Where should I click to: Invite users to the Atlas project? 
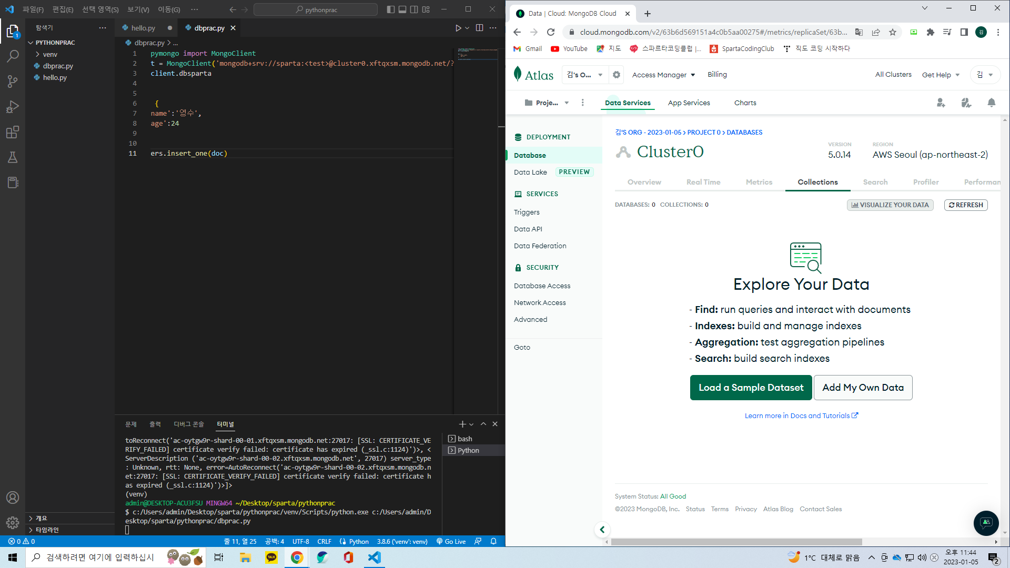point(941,103)
